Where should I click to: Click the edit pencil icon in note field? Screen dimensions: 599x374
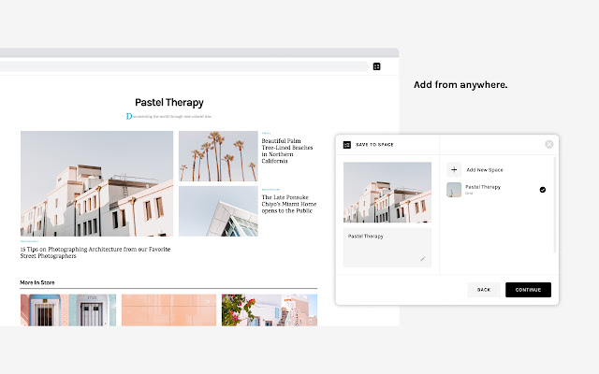[422, 259]
